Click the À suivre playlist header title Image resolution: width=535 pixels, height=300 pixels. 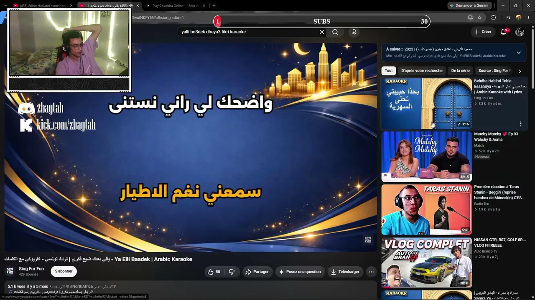[x=429, y=49]
